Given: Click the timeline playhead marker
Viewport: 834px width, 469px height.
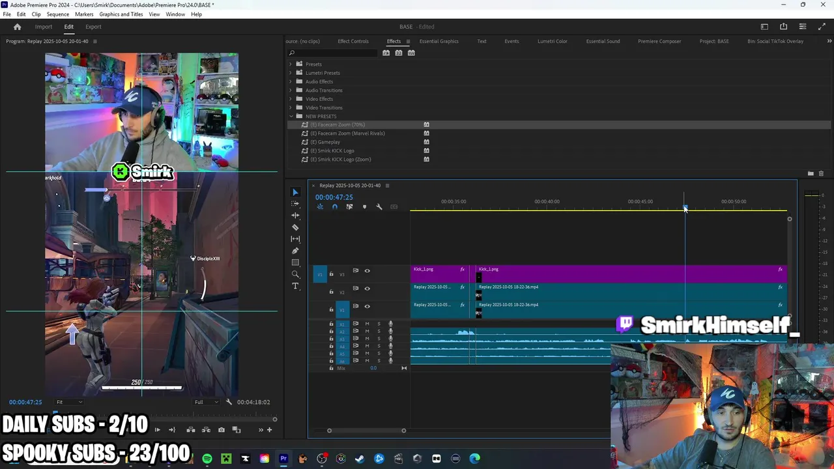Looking at the screenshot, I should click(684, 208).
